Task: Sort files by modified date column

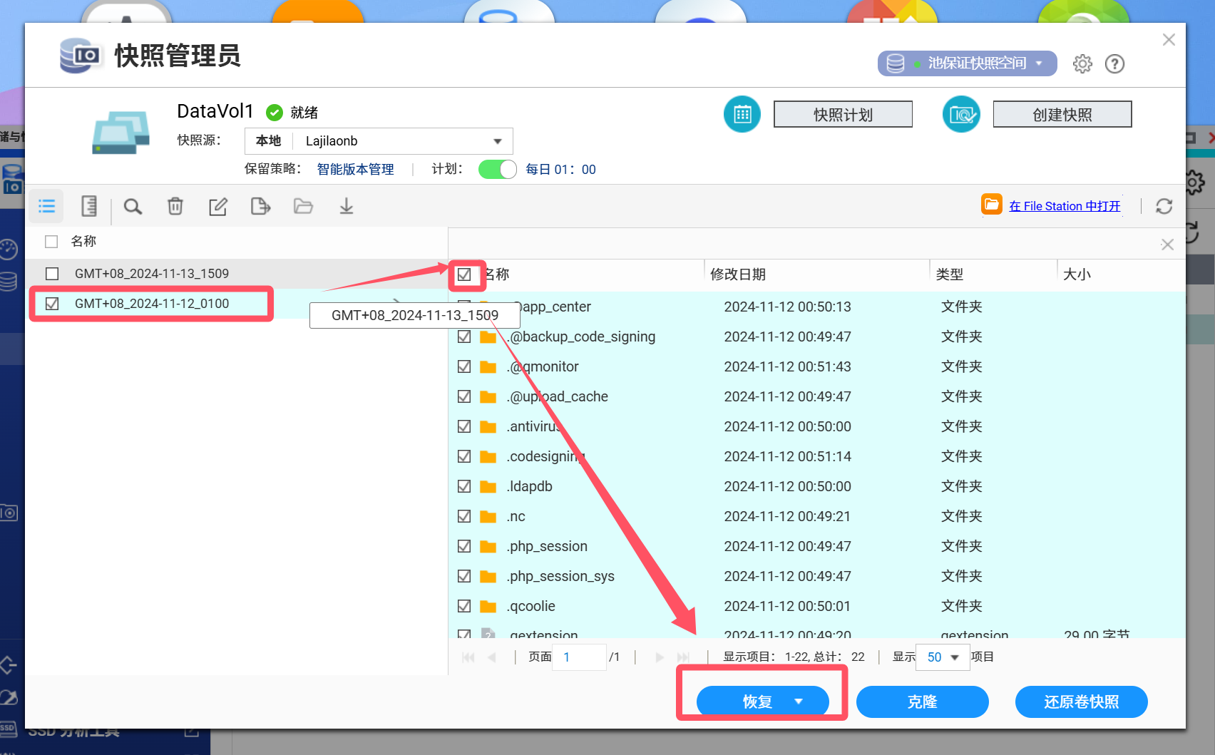Action: pyautogui.click(x=738, y=274)
